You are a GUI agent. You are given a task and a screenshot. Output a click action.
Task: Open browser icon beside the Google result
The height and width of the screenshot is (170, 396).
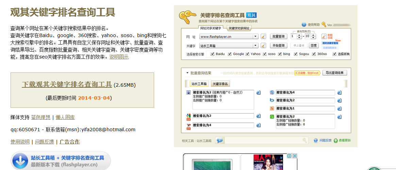pyautogui.click(x=259, y=116)
